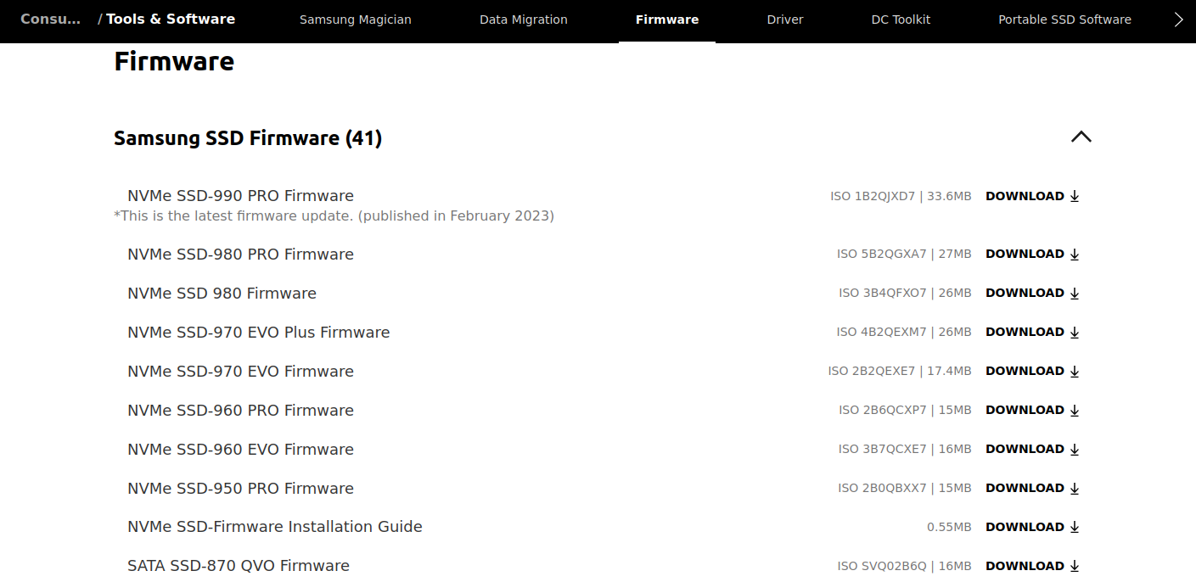The image size is (1196, 582).
Task: Click download arrow icon for NVMe SSD-970 EVO Firmware
Action: (x=1075, y=371)
